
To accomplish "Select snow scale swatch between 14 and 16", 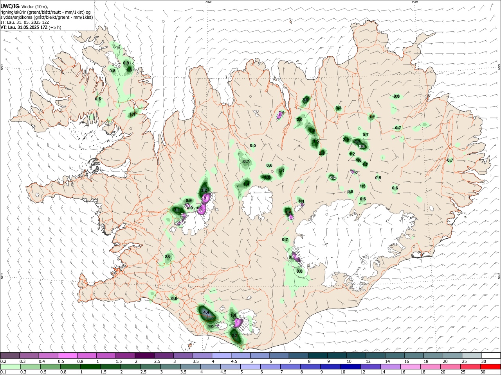I will [395, 356].
